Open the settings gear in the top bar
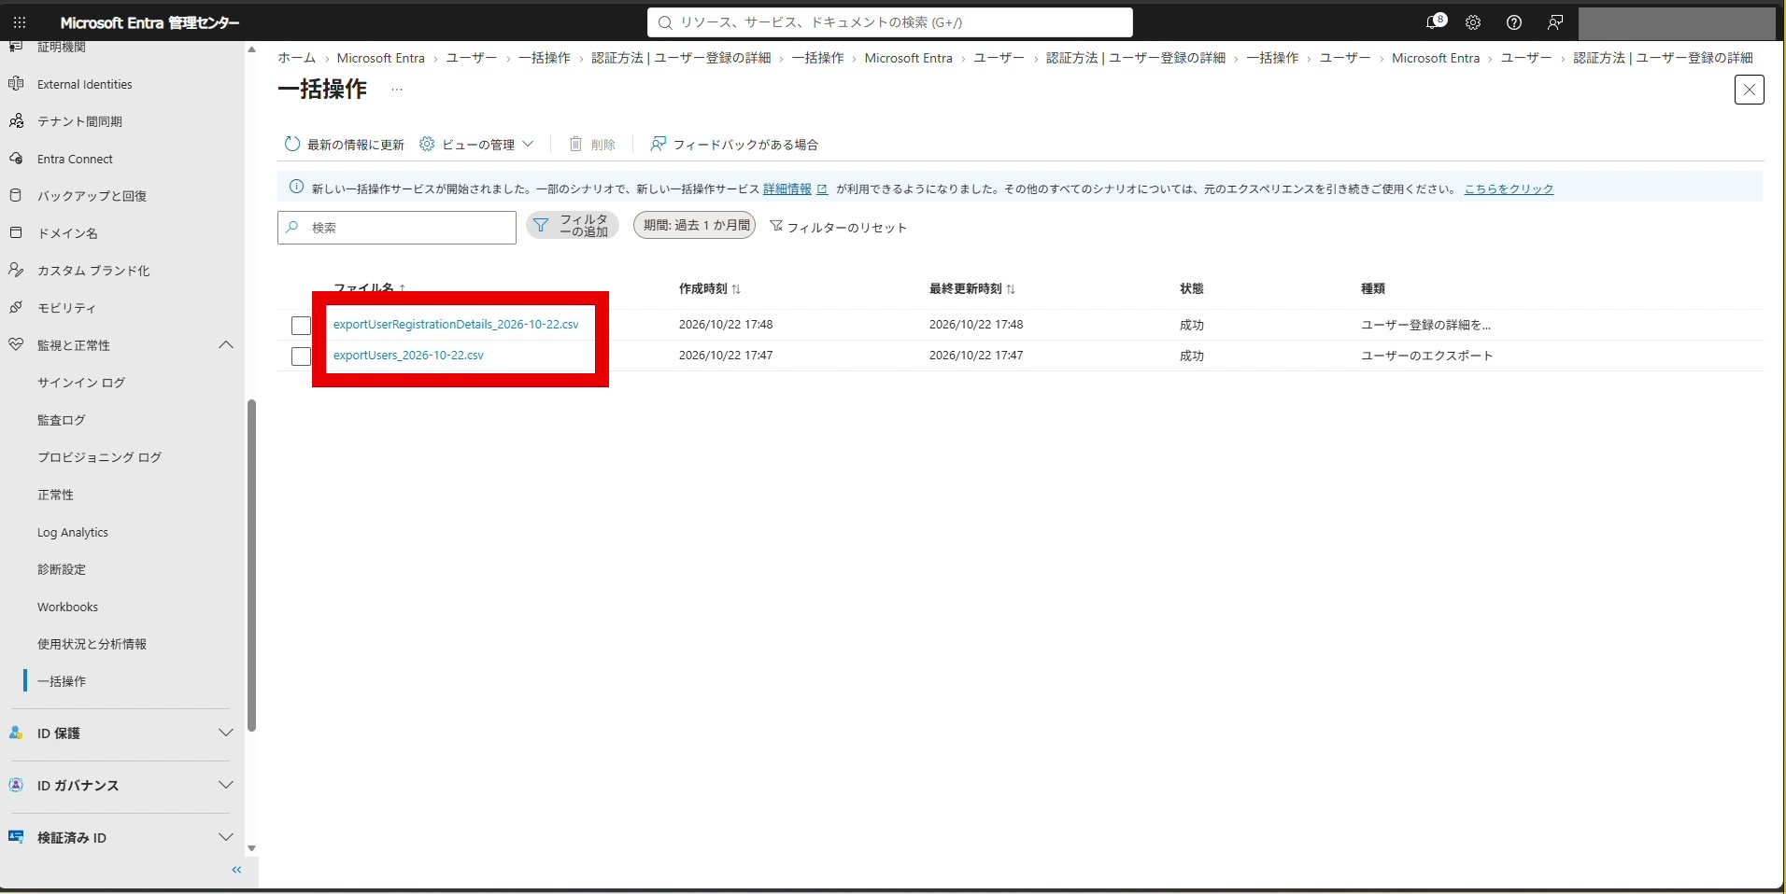This screenshot has width=1786, height=894. pyautogui.click(x=1473, y=22)
